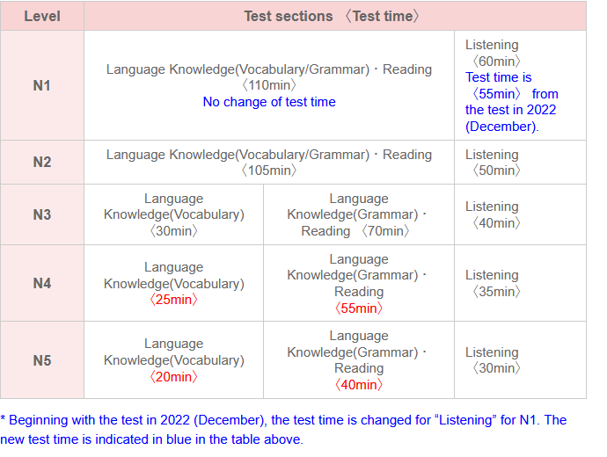The height and width of the screenshot is (457, 607).
Task: Select the N1 level row label
Action: pos(42,85)
